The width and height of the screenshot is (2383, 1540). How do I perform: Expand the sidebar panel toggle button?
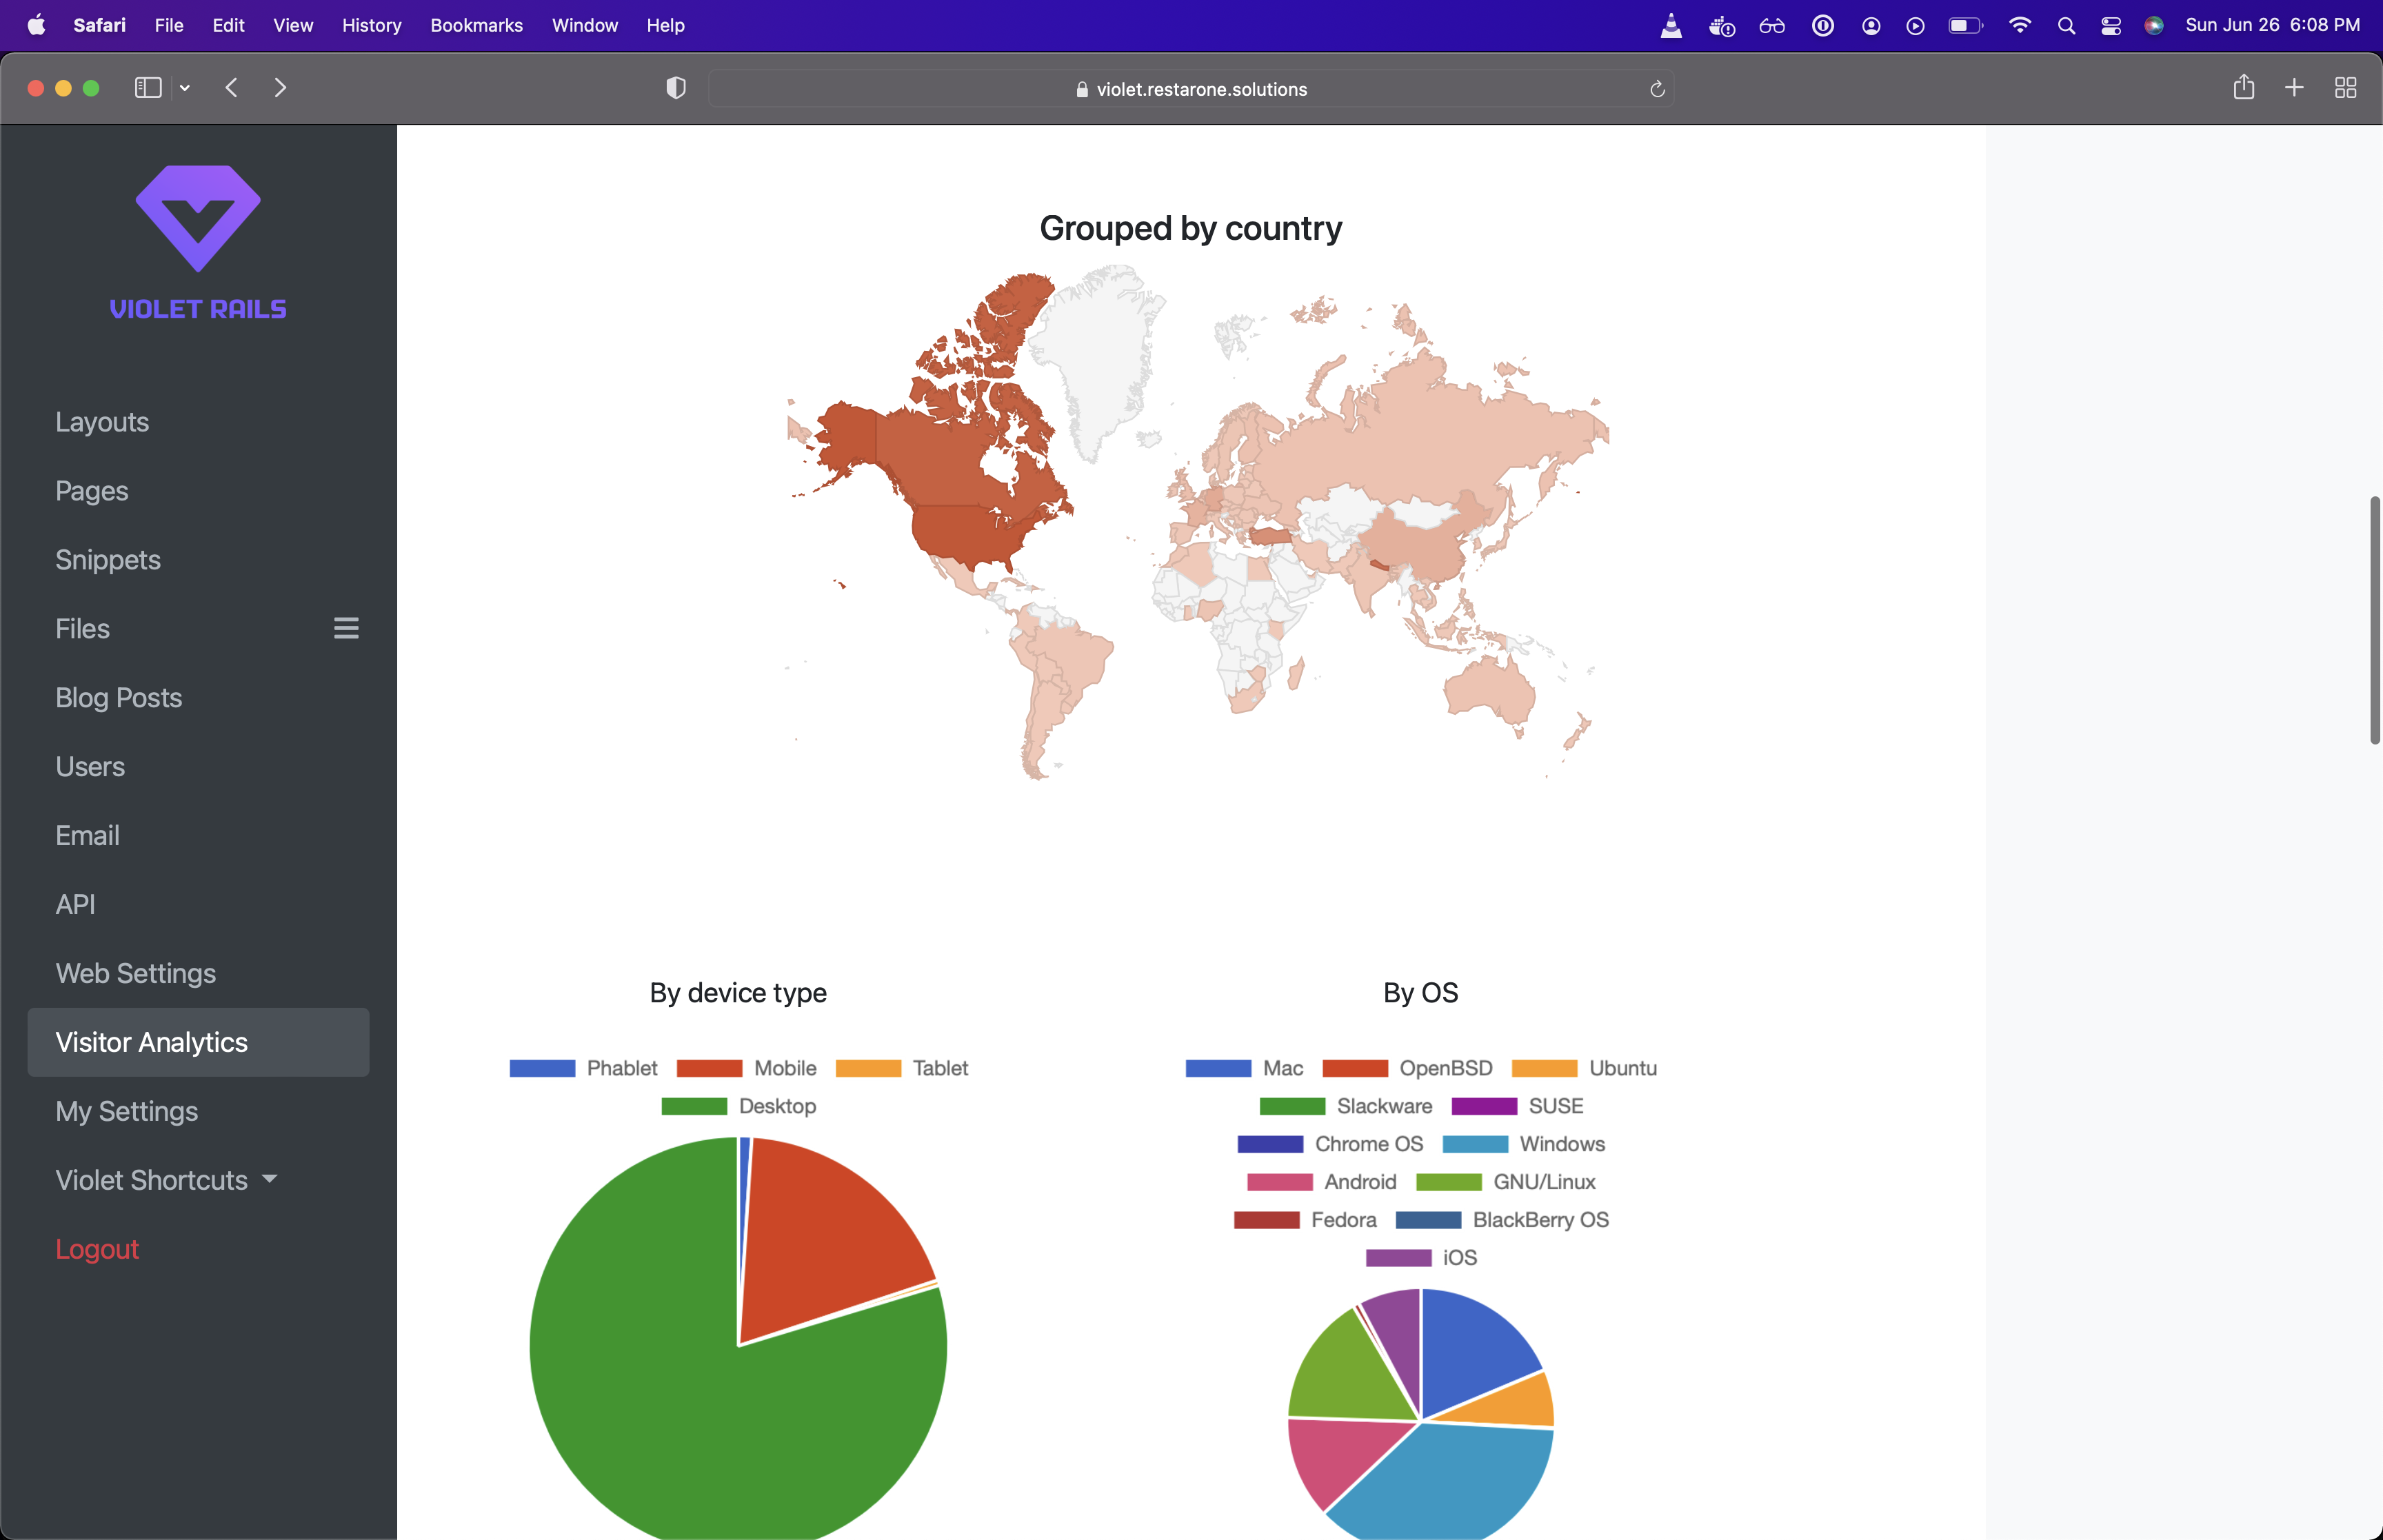tap(146, 87)
